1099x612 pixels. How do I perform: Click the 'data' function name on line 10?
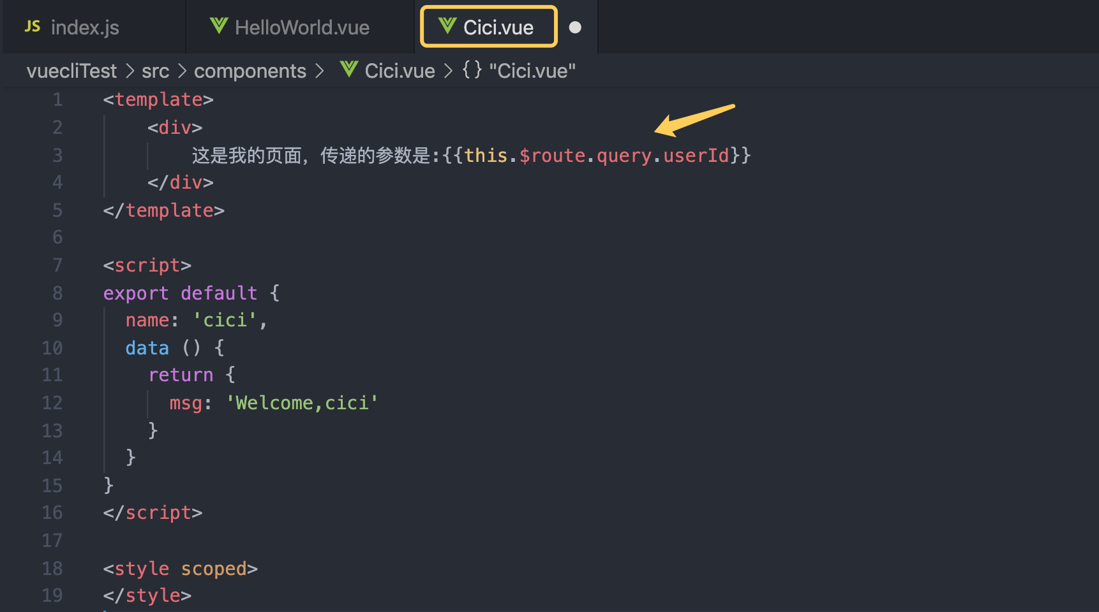(147, 348)
